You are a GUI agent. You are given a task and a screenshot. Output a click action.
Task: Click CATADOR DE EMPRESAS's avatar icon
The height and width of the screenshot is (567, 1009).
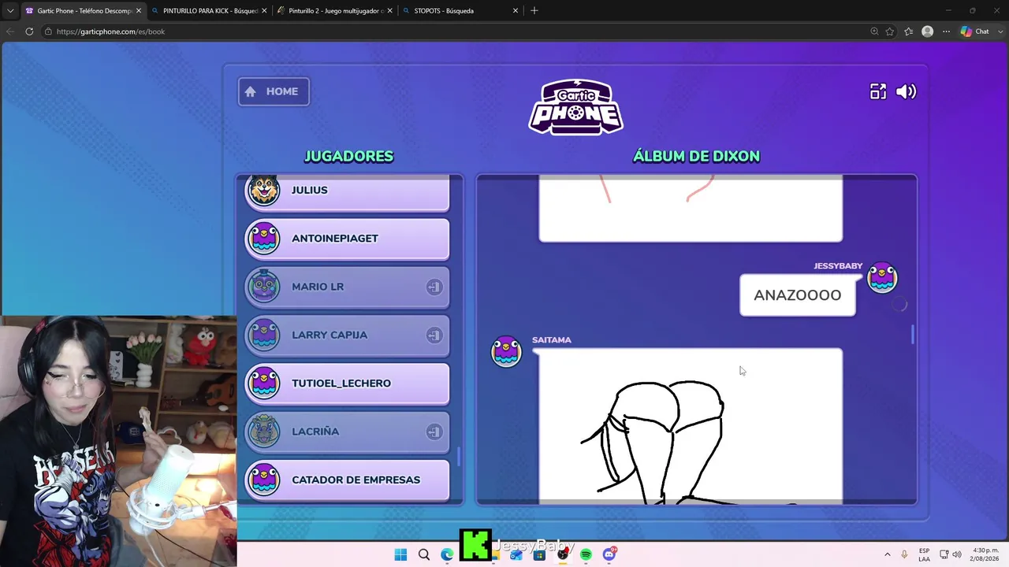tap(263, 479)
